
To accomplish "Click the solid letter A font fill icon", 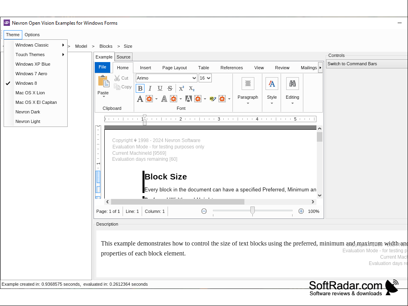I will [x=140, y=99].
